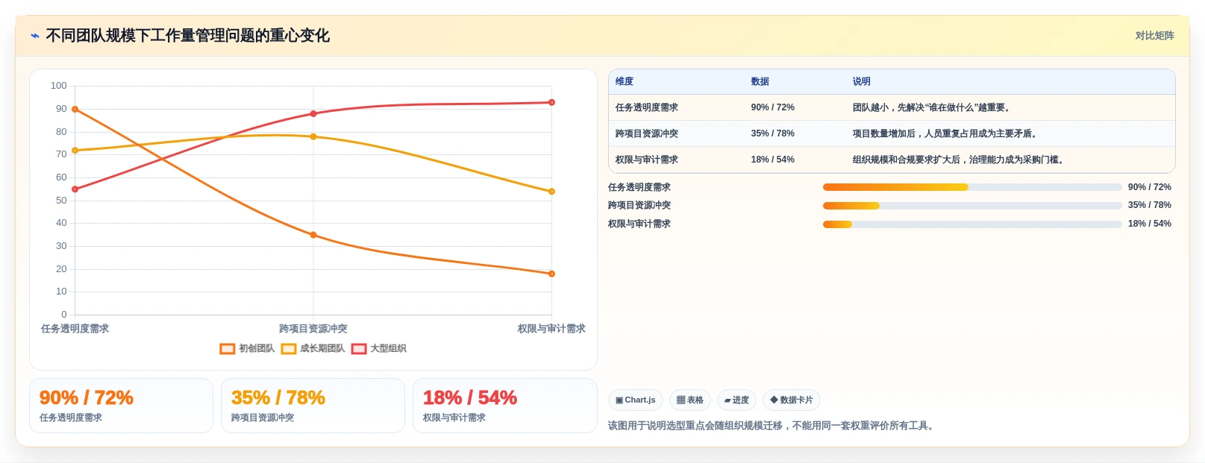
Task: Select the 进度 tag
Action: click(x=736, y=400)
